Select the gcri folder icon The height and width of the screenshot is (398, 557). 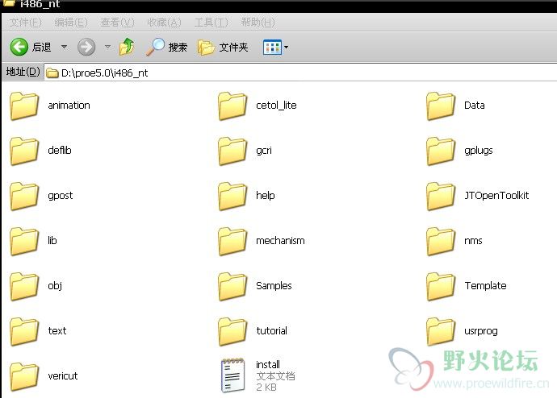coord(232,151)
